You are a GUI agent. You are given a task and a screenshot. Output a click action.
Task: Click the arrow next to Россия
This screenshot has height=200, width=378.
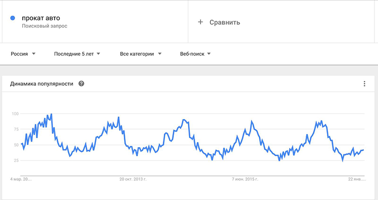pyautogui.click(x=34, y=53)
